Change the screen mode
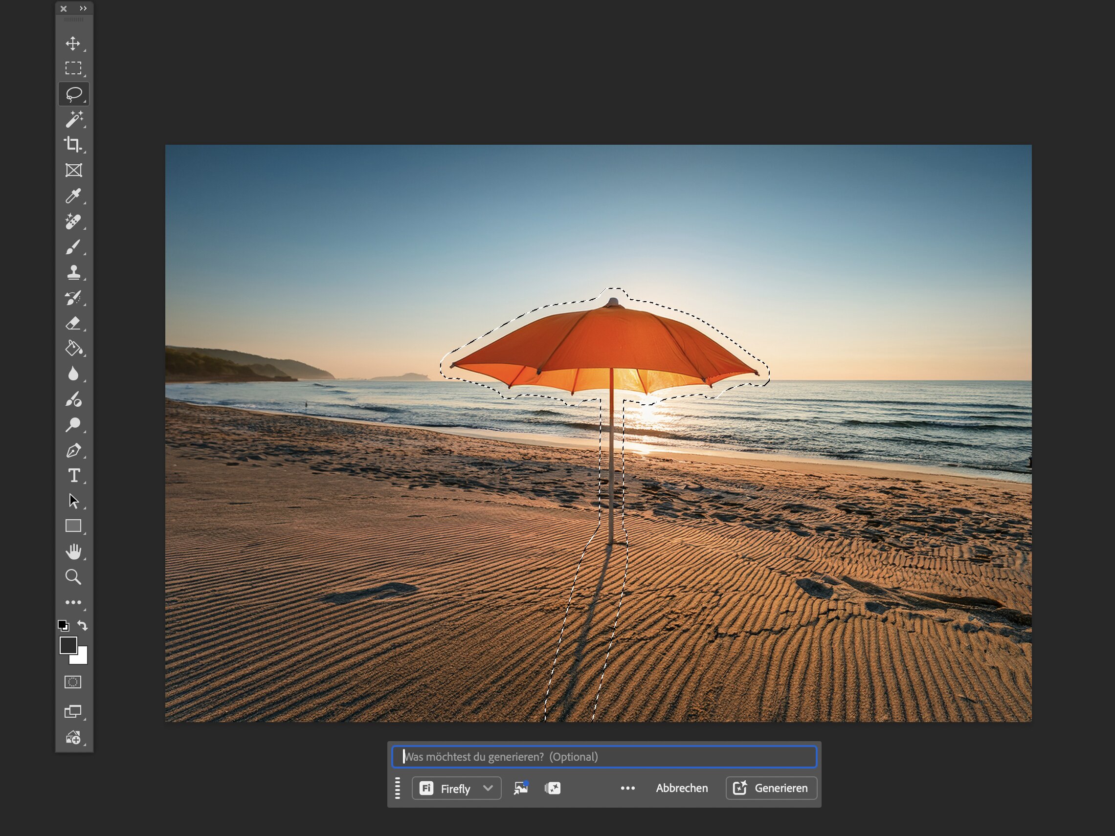The image size is (1115, 836). coord(73,711)
